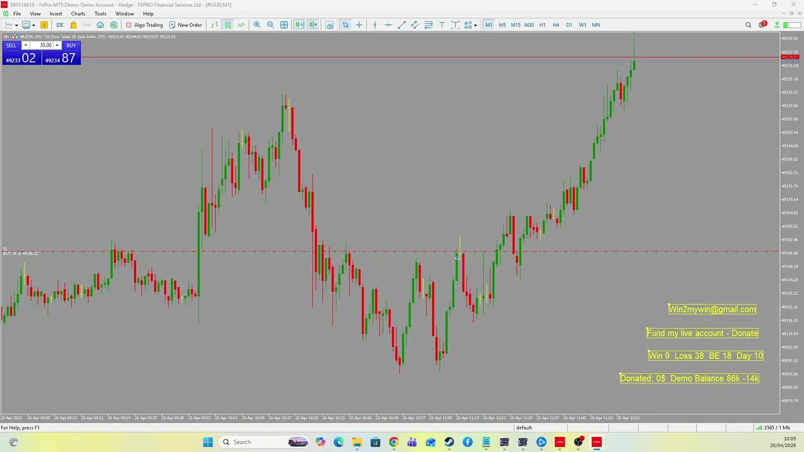Screen dimensions: 804x452
Task: Select the crosshair tool
Action: 359,25
